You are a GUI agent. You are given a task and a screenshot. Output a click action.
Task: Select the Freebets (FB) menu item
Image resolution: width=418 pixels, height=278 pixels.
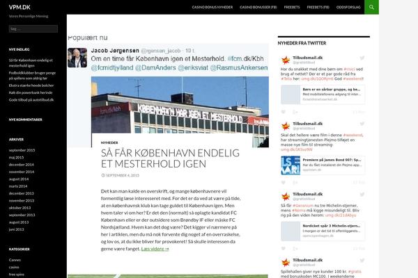pos(318,7)
